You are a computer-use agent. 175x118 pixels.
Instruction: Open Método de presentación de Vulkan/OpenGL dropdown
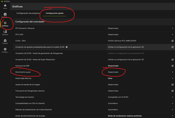pos(172,110)
